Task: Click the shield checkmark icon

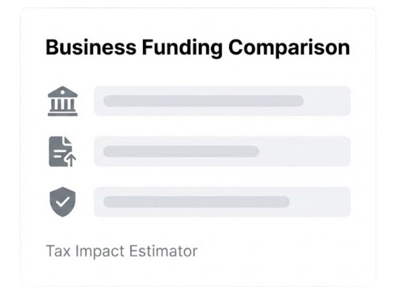Action: [63, 202]
